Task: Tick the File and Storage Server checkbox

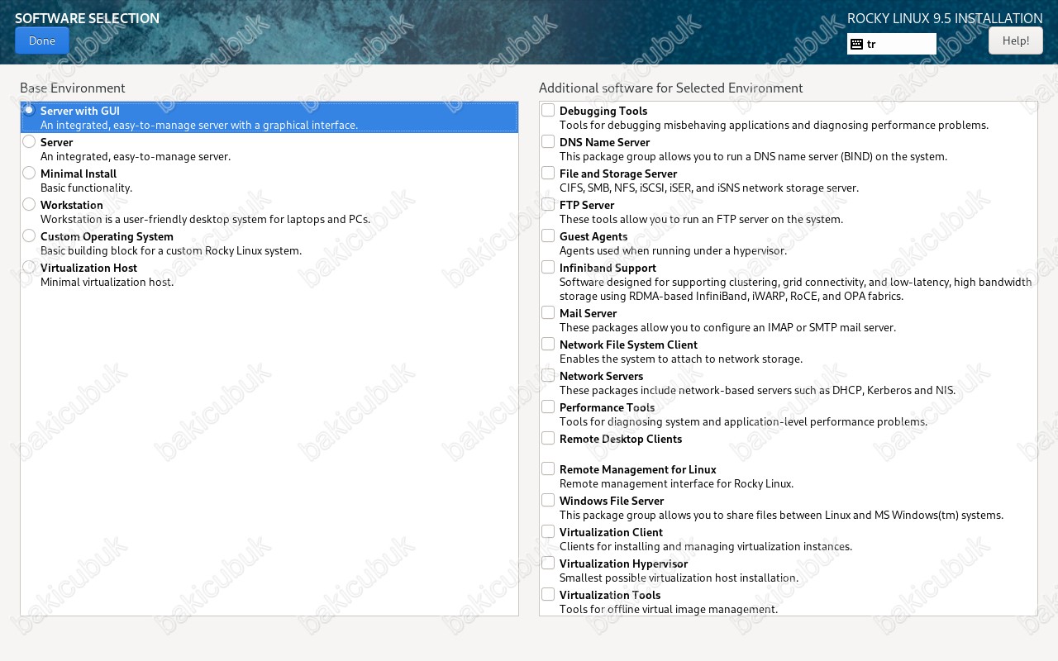Action: (548, 173)
